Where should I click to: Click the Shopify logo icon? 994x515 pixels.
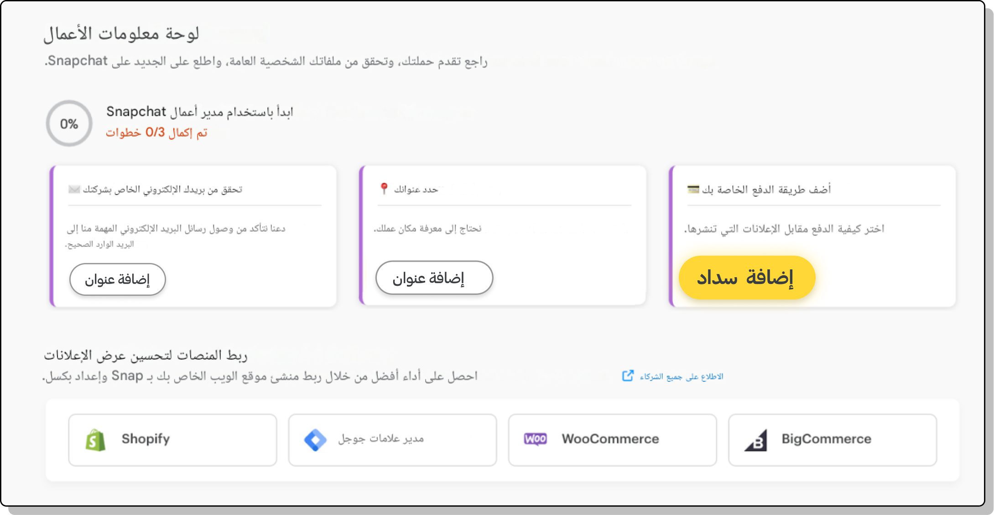(95, 439)
